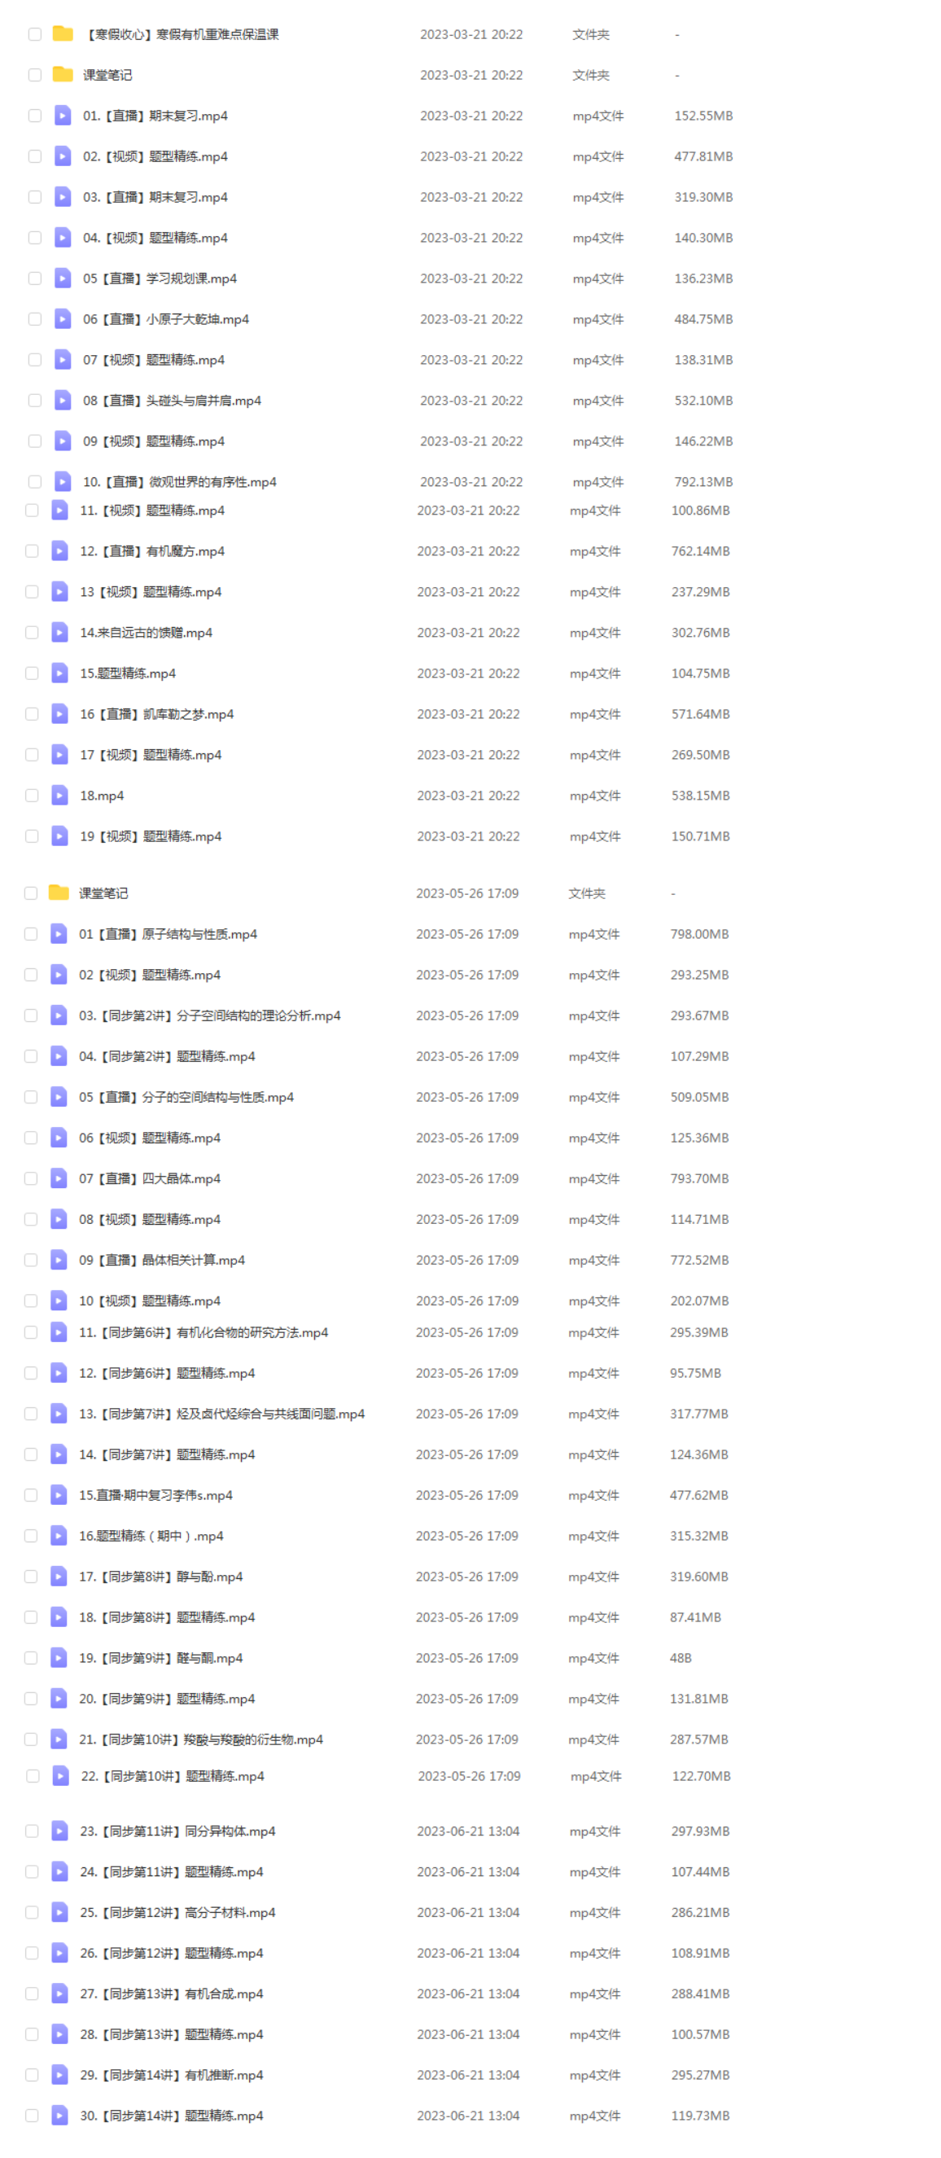Viewport: 941px width, 2158px height.
Task: Open 13.【同步第7讲】烃及卤代烃综合与共线面问题.mp4
Action: coord(222,1412)
